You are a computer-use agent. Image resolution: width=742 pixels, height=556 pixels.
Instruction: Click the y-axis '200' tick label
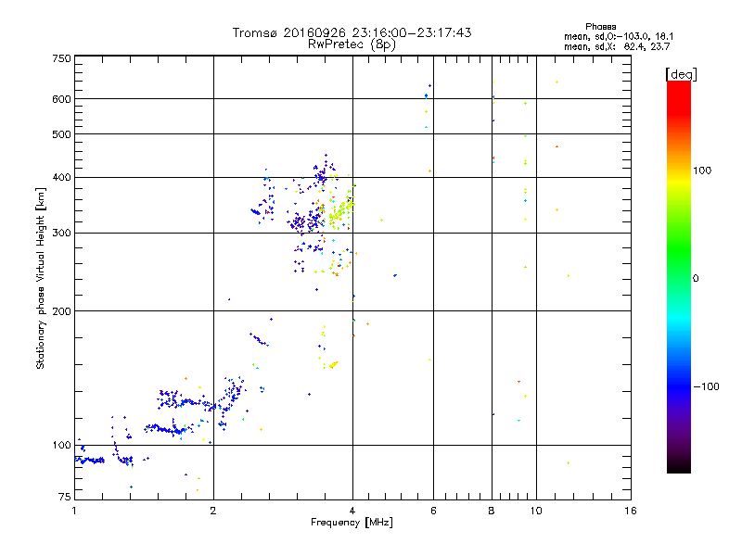point(62,311)
